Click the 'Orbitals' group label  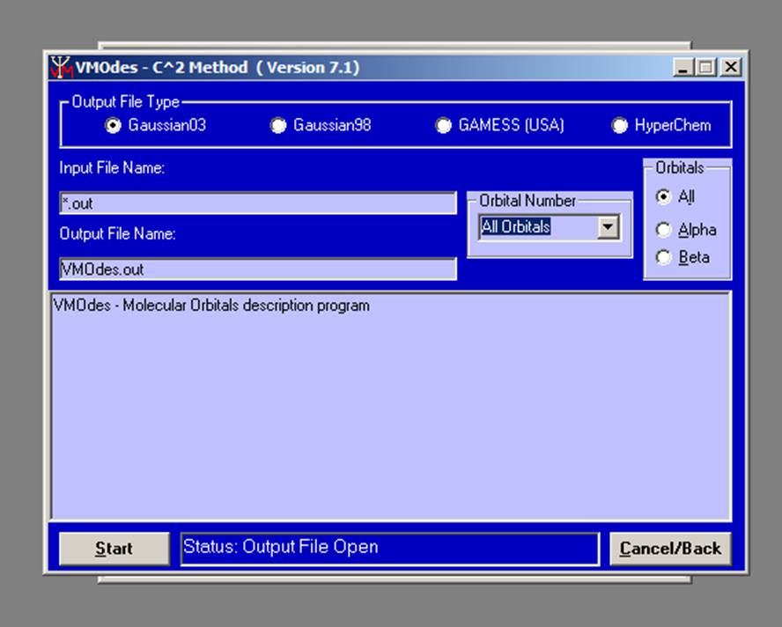pyautogui.click(x=679, y=167)
